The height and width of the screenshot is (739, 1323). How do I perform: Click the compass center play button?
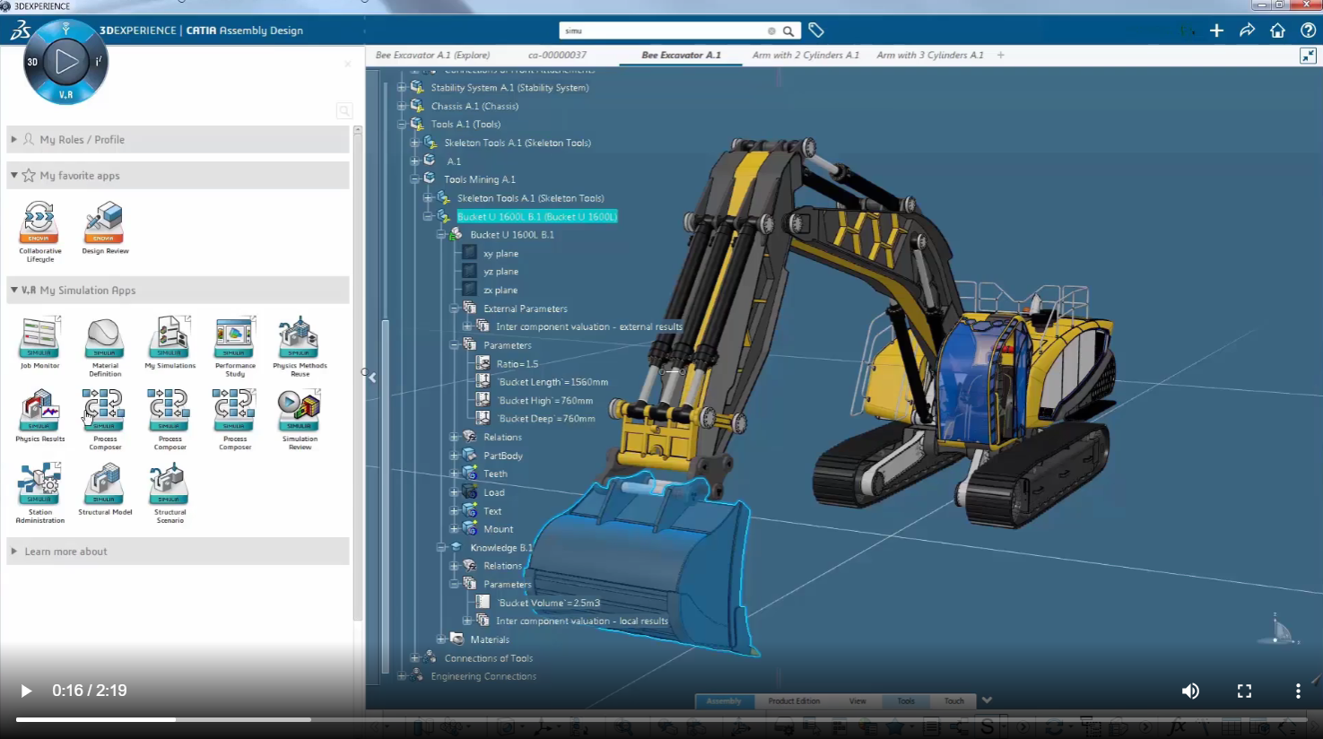[66, 61]
